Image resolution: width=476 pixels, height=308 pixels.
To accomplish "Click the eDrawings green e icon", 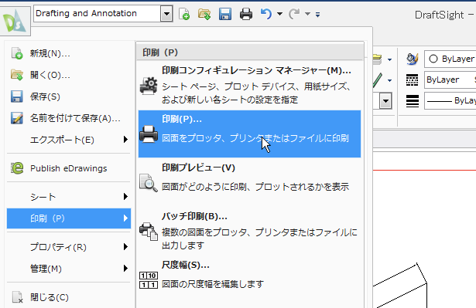I will tap(17, 168).
